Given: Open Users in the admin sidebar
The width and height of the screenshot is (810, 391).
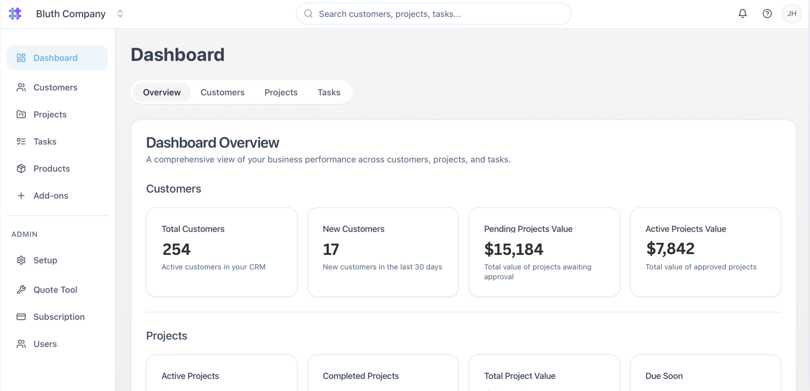Looking at the screenshot, I should tap(45, 344).
